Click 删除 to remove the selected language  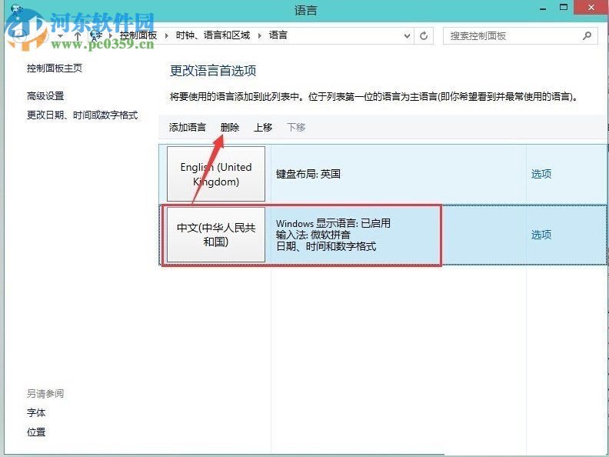(230, 128)
